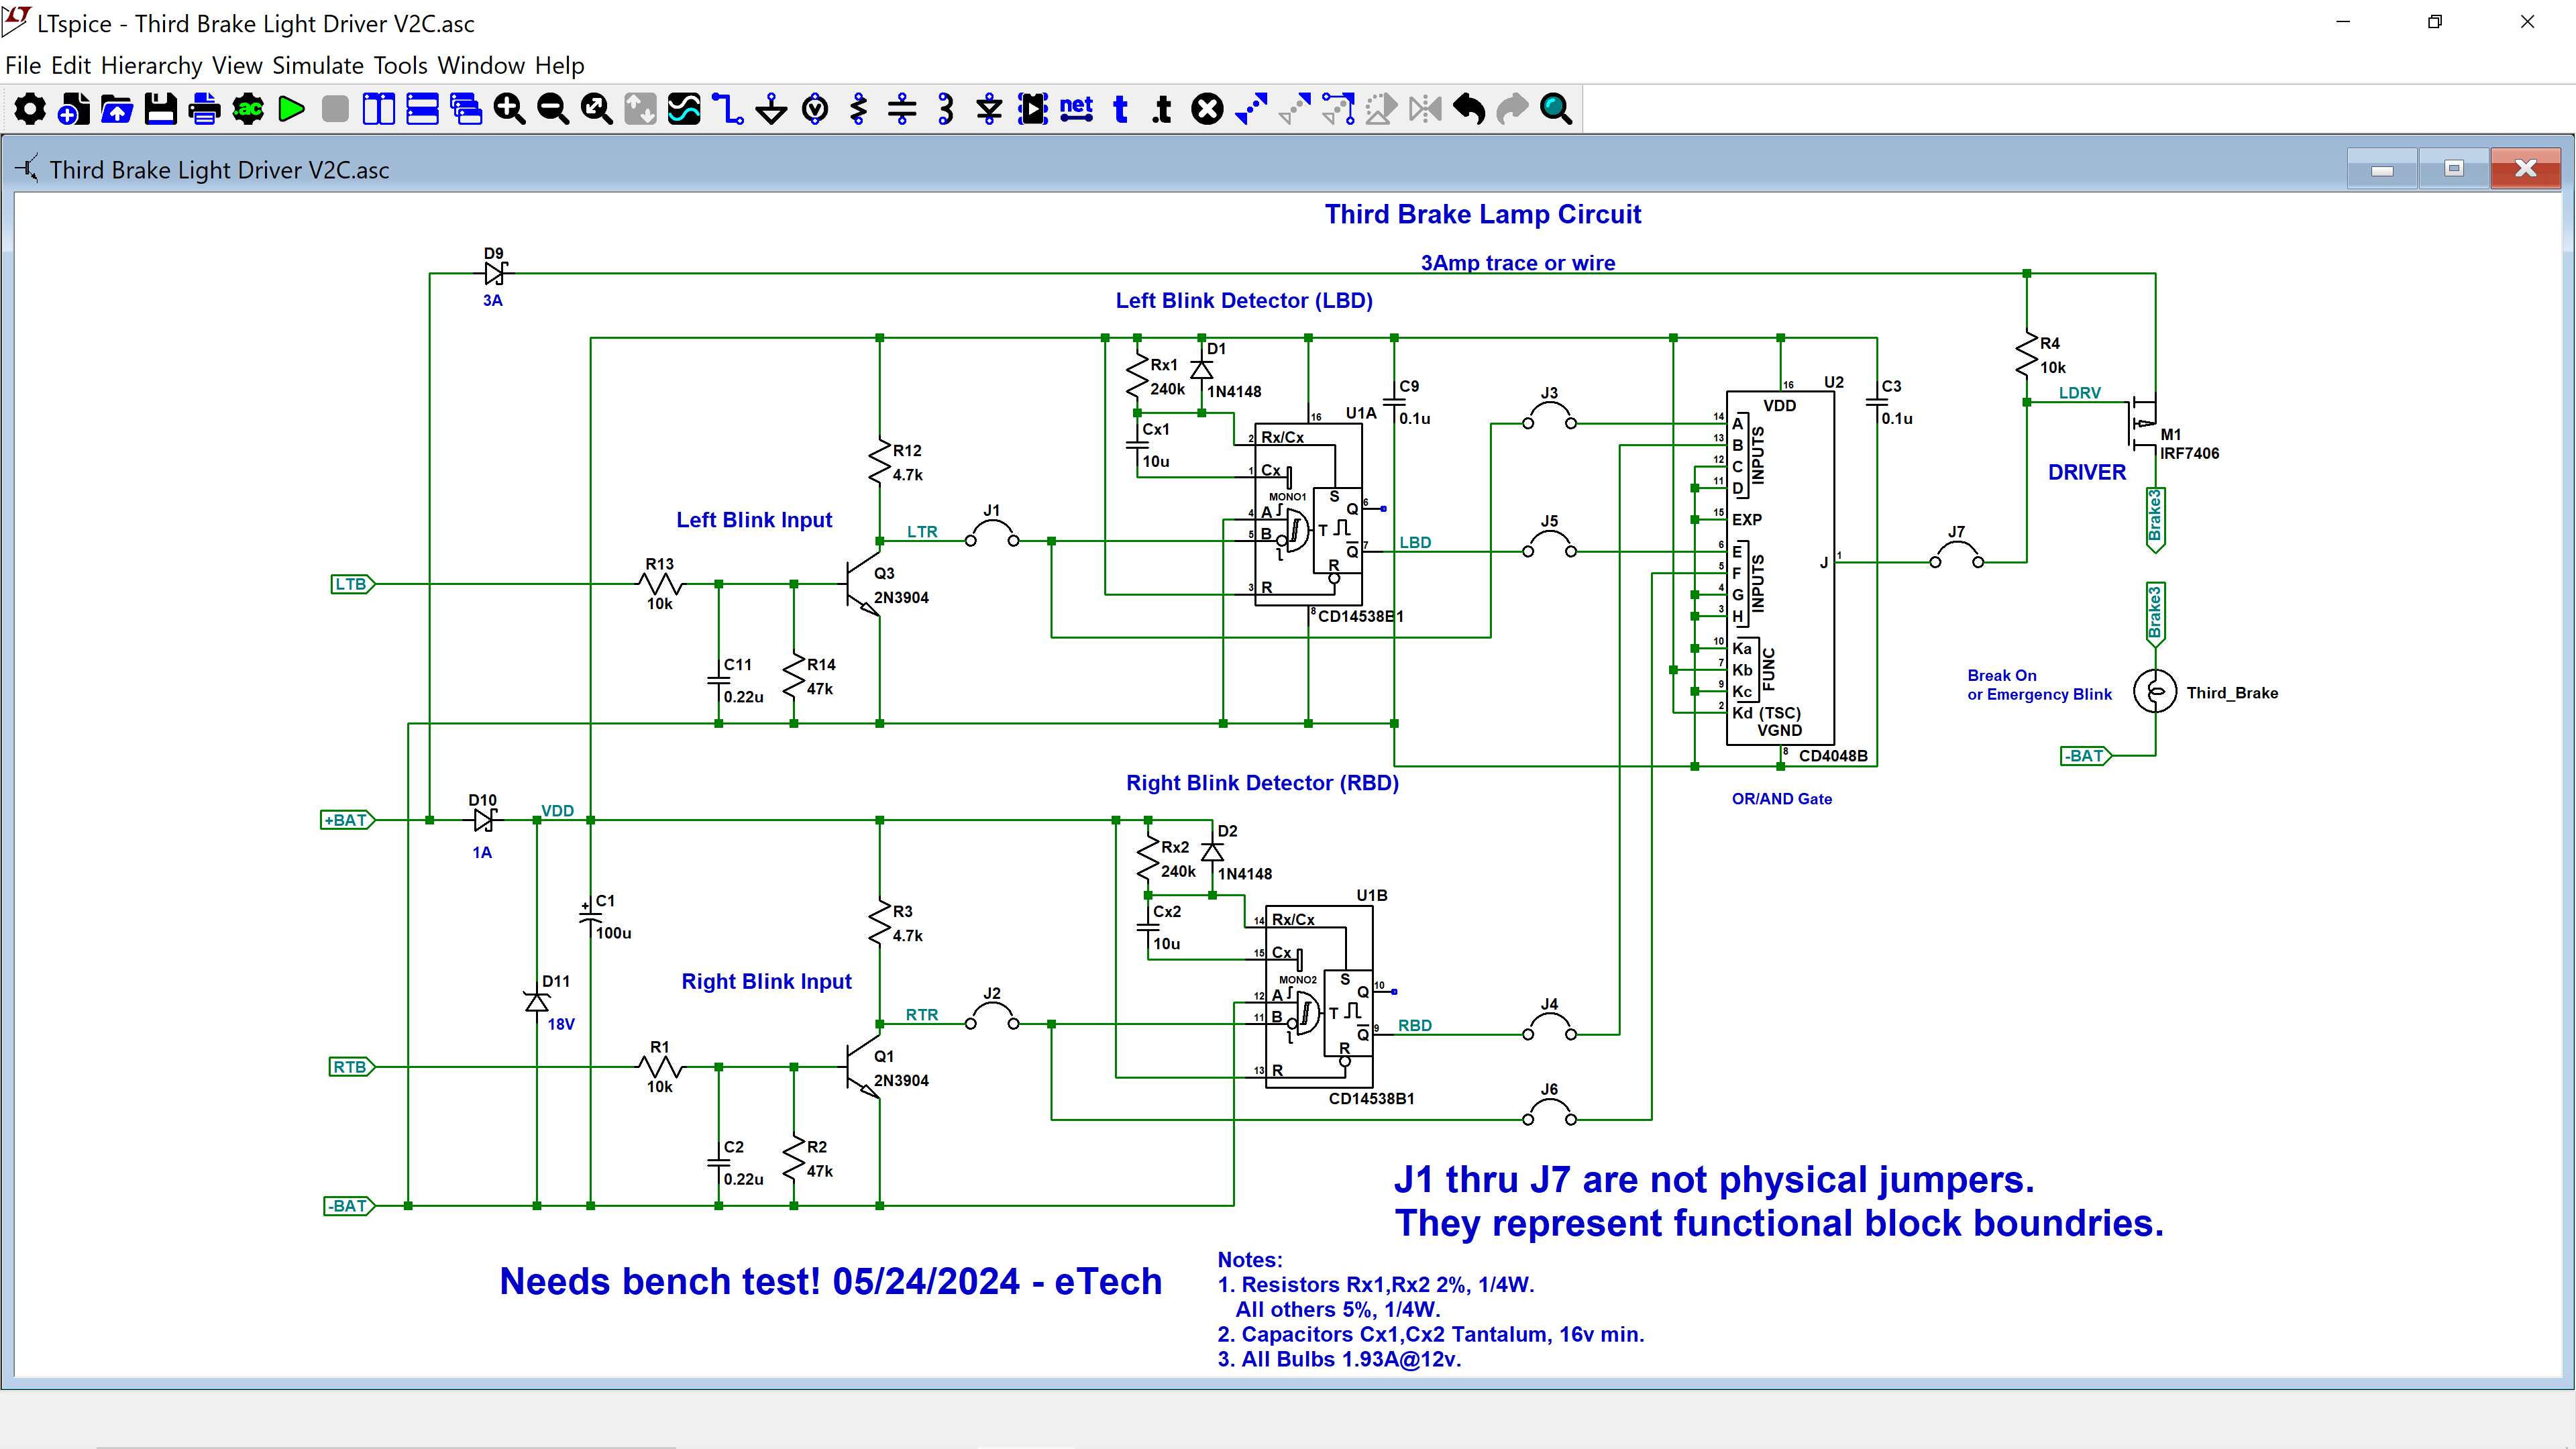Open the View menu

(237, 66)
